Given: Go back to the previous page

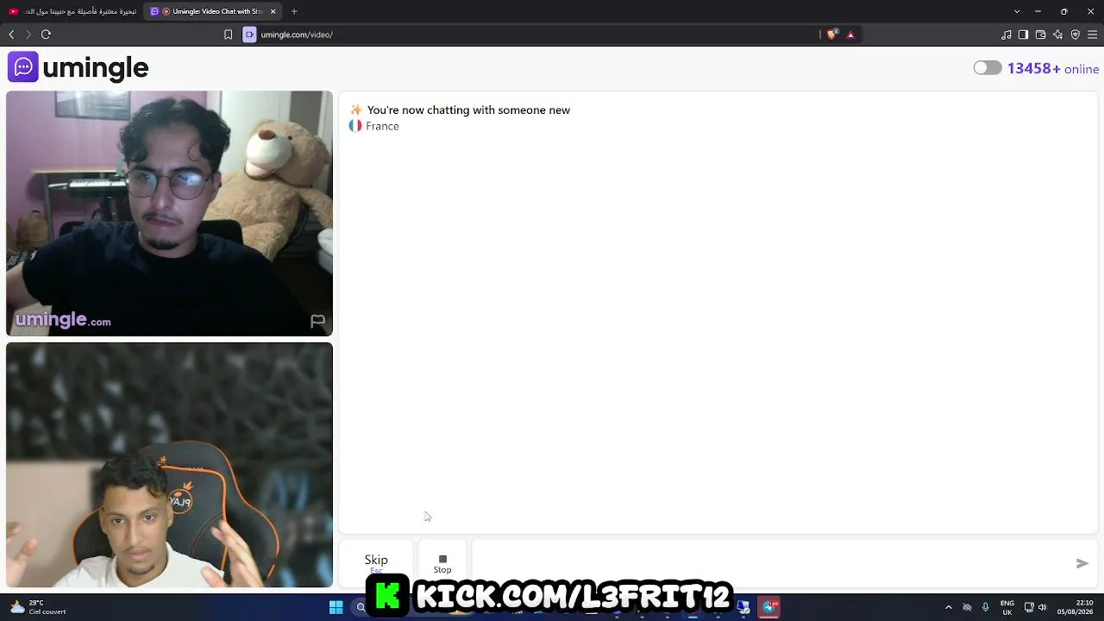Looking at the screenshot, I should 11,34.
